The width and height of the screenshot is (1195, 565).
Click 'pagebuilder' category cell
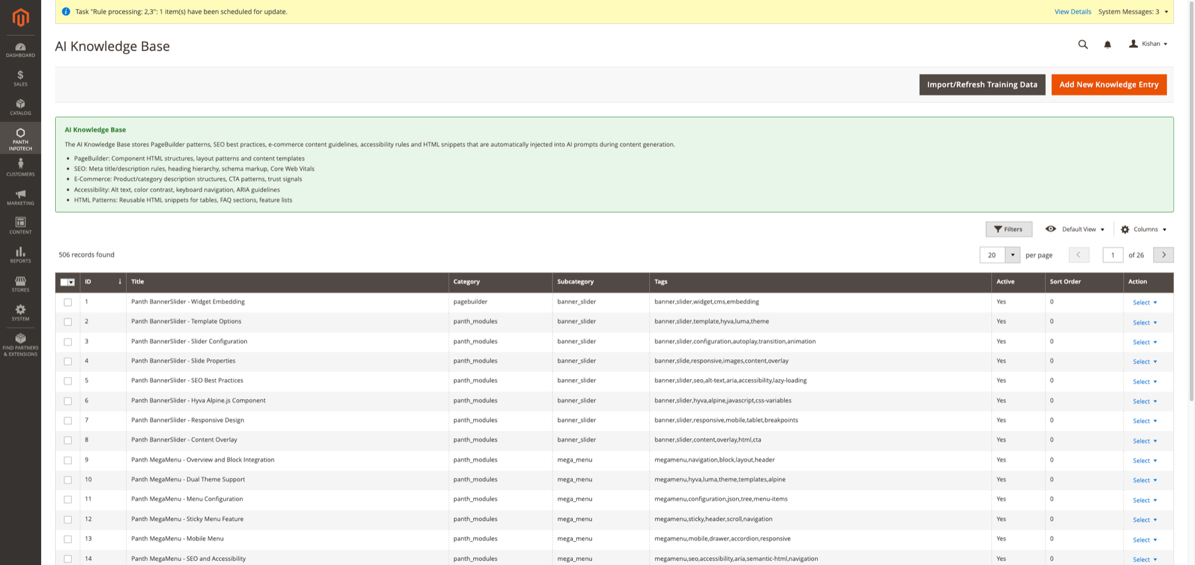[x=470, y=301]
